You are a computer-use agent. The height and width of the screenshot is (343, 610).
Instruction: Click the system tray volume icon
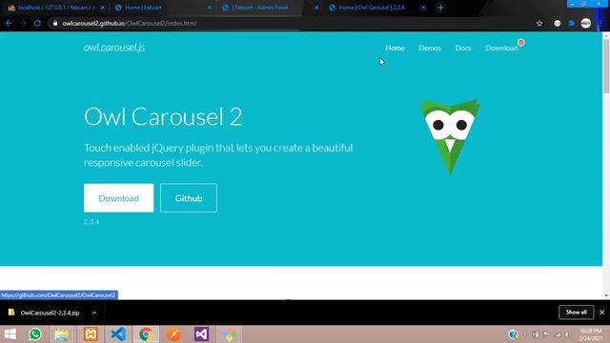pos(568,334)
